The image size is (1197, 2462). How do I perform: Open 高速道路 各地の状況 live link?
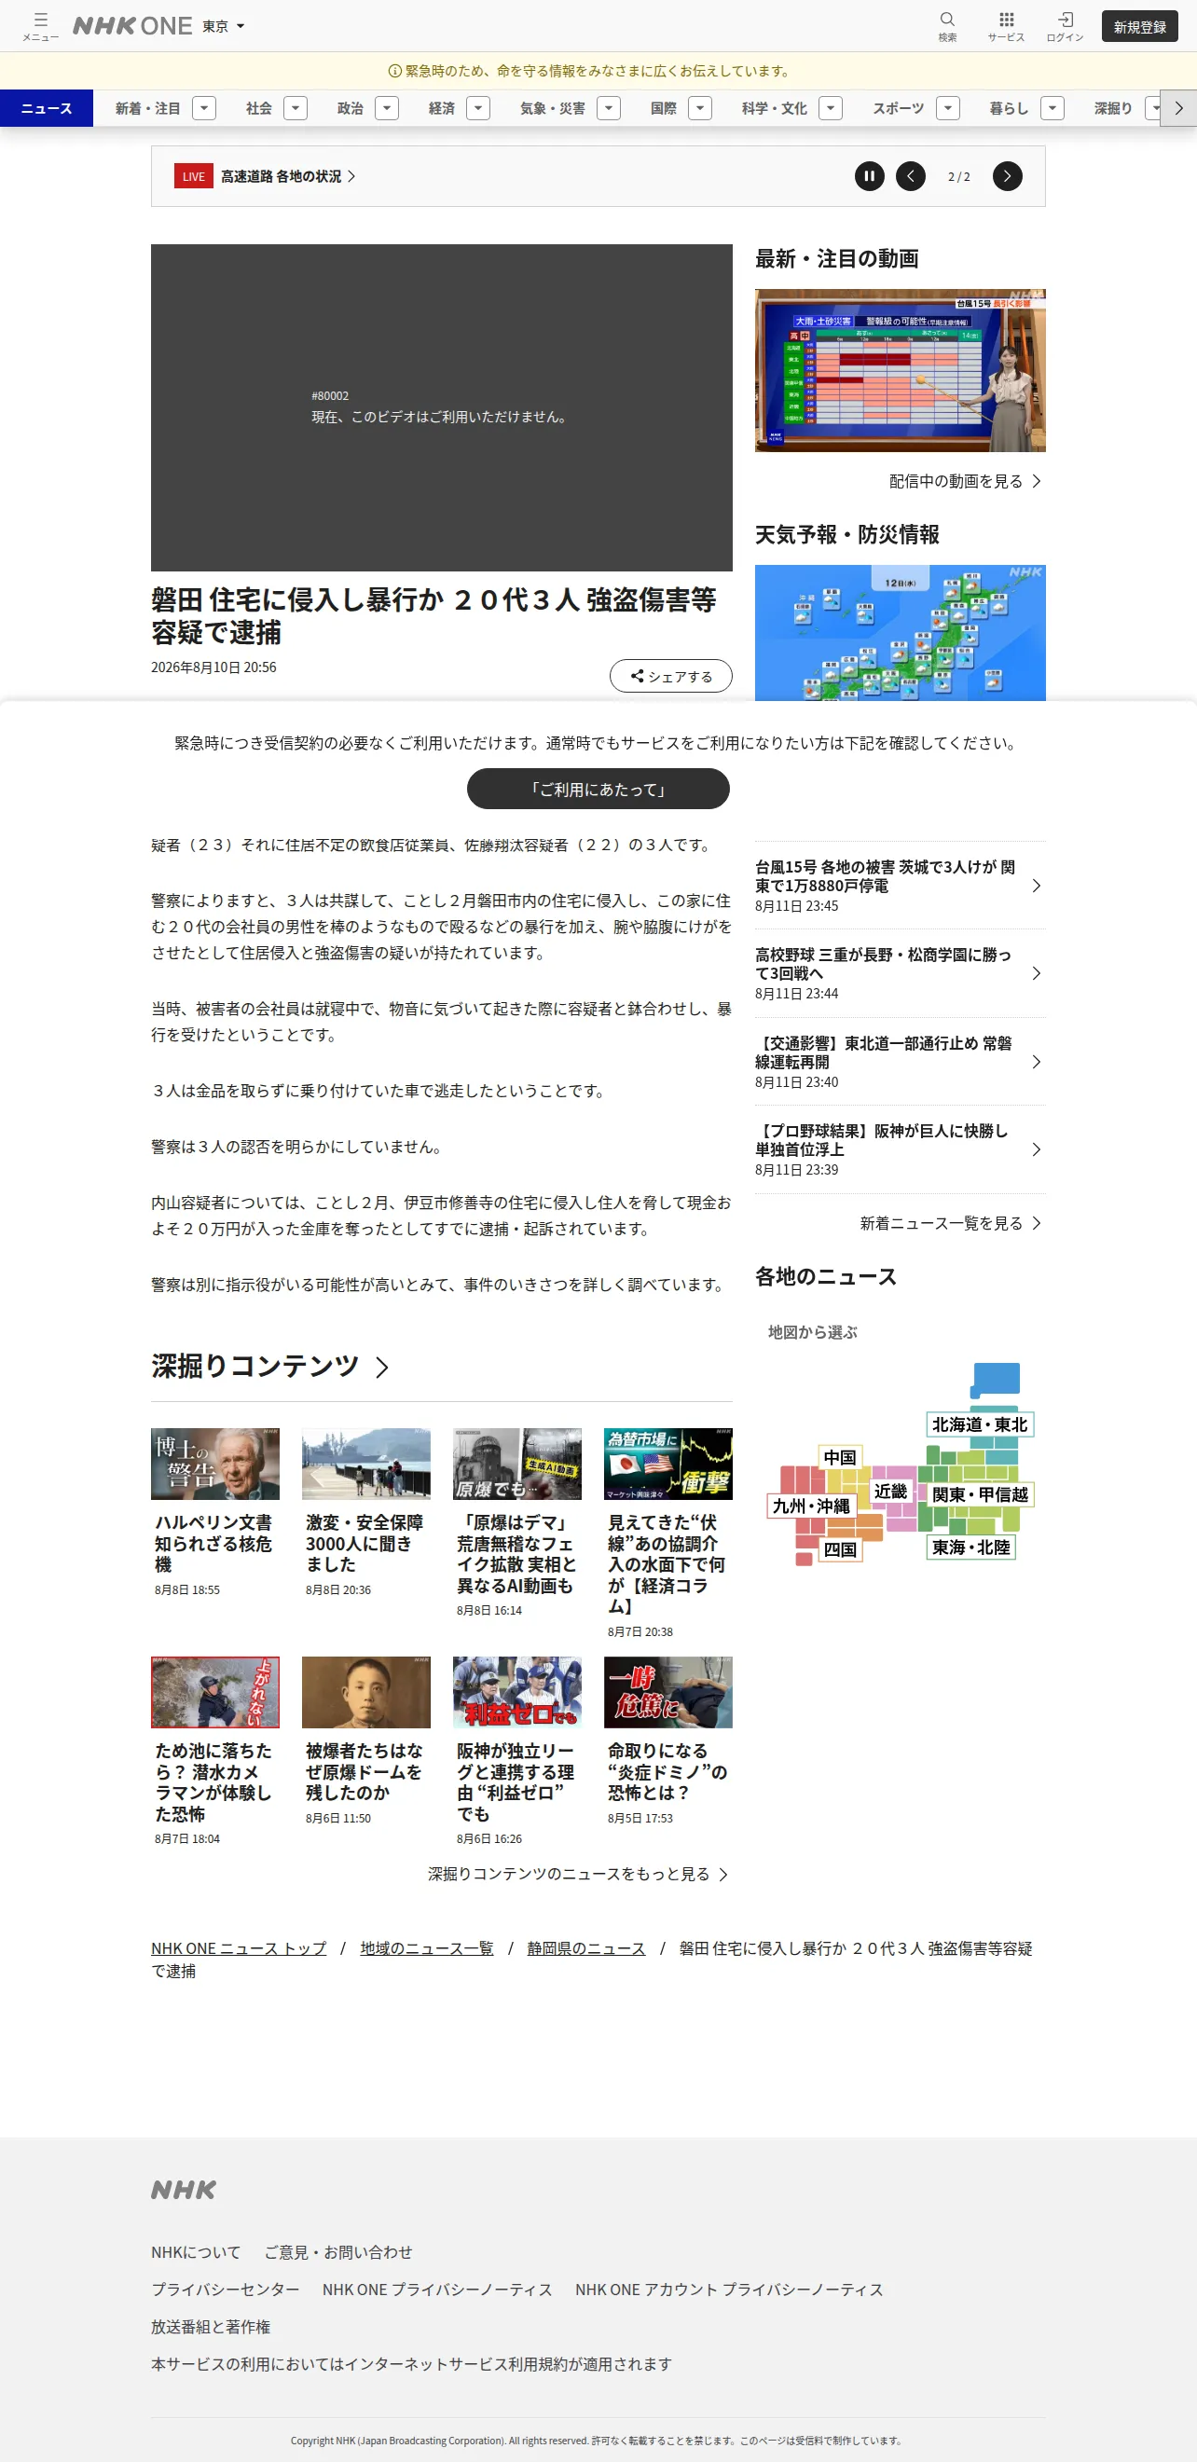tap(288, 176)
